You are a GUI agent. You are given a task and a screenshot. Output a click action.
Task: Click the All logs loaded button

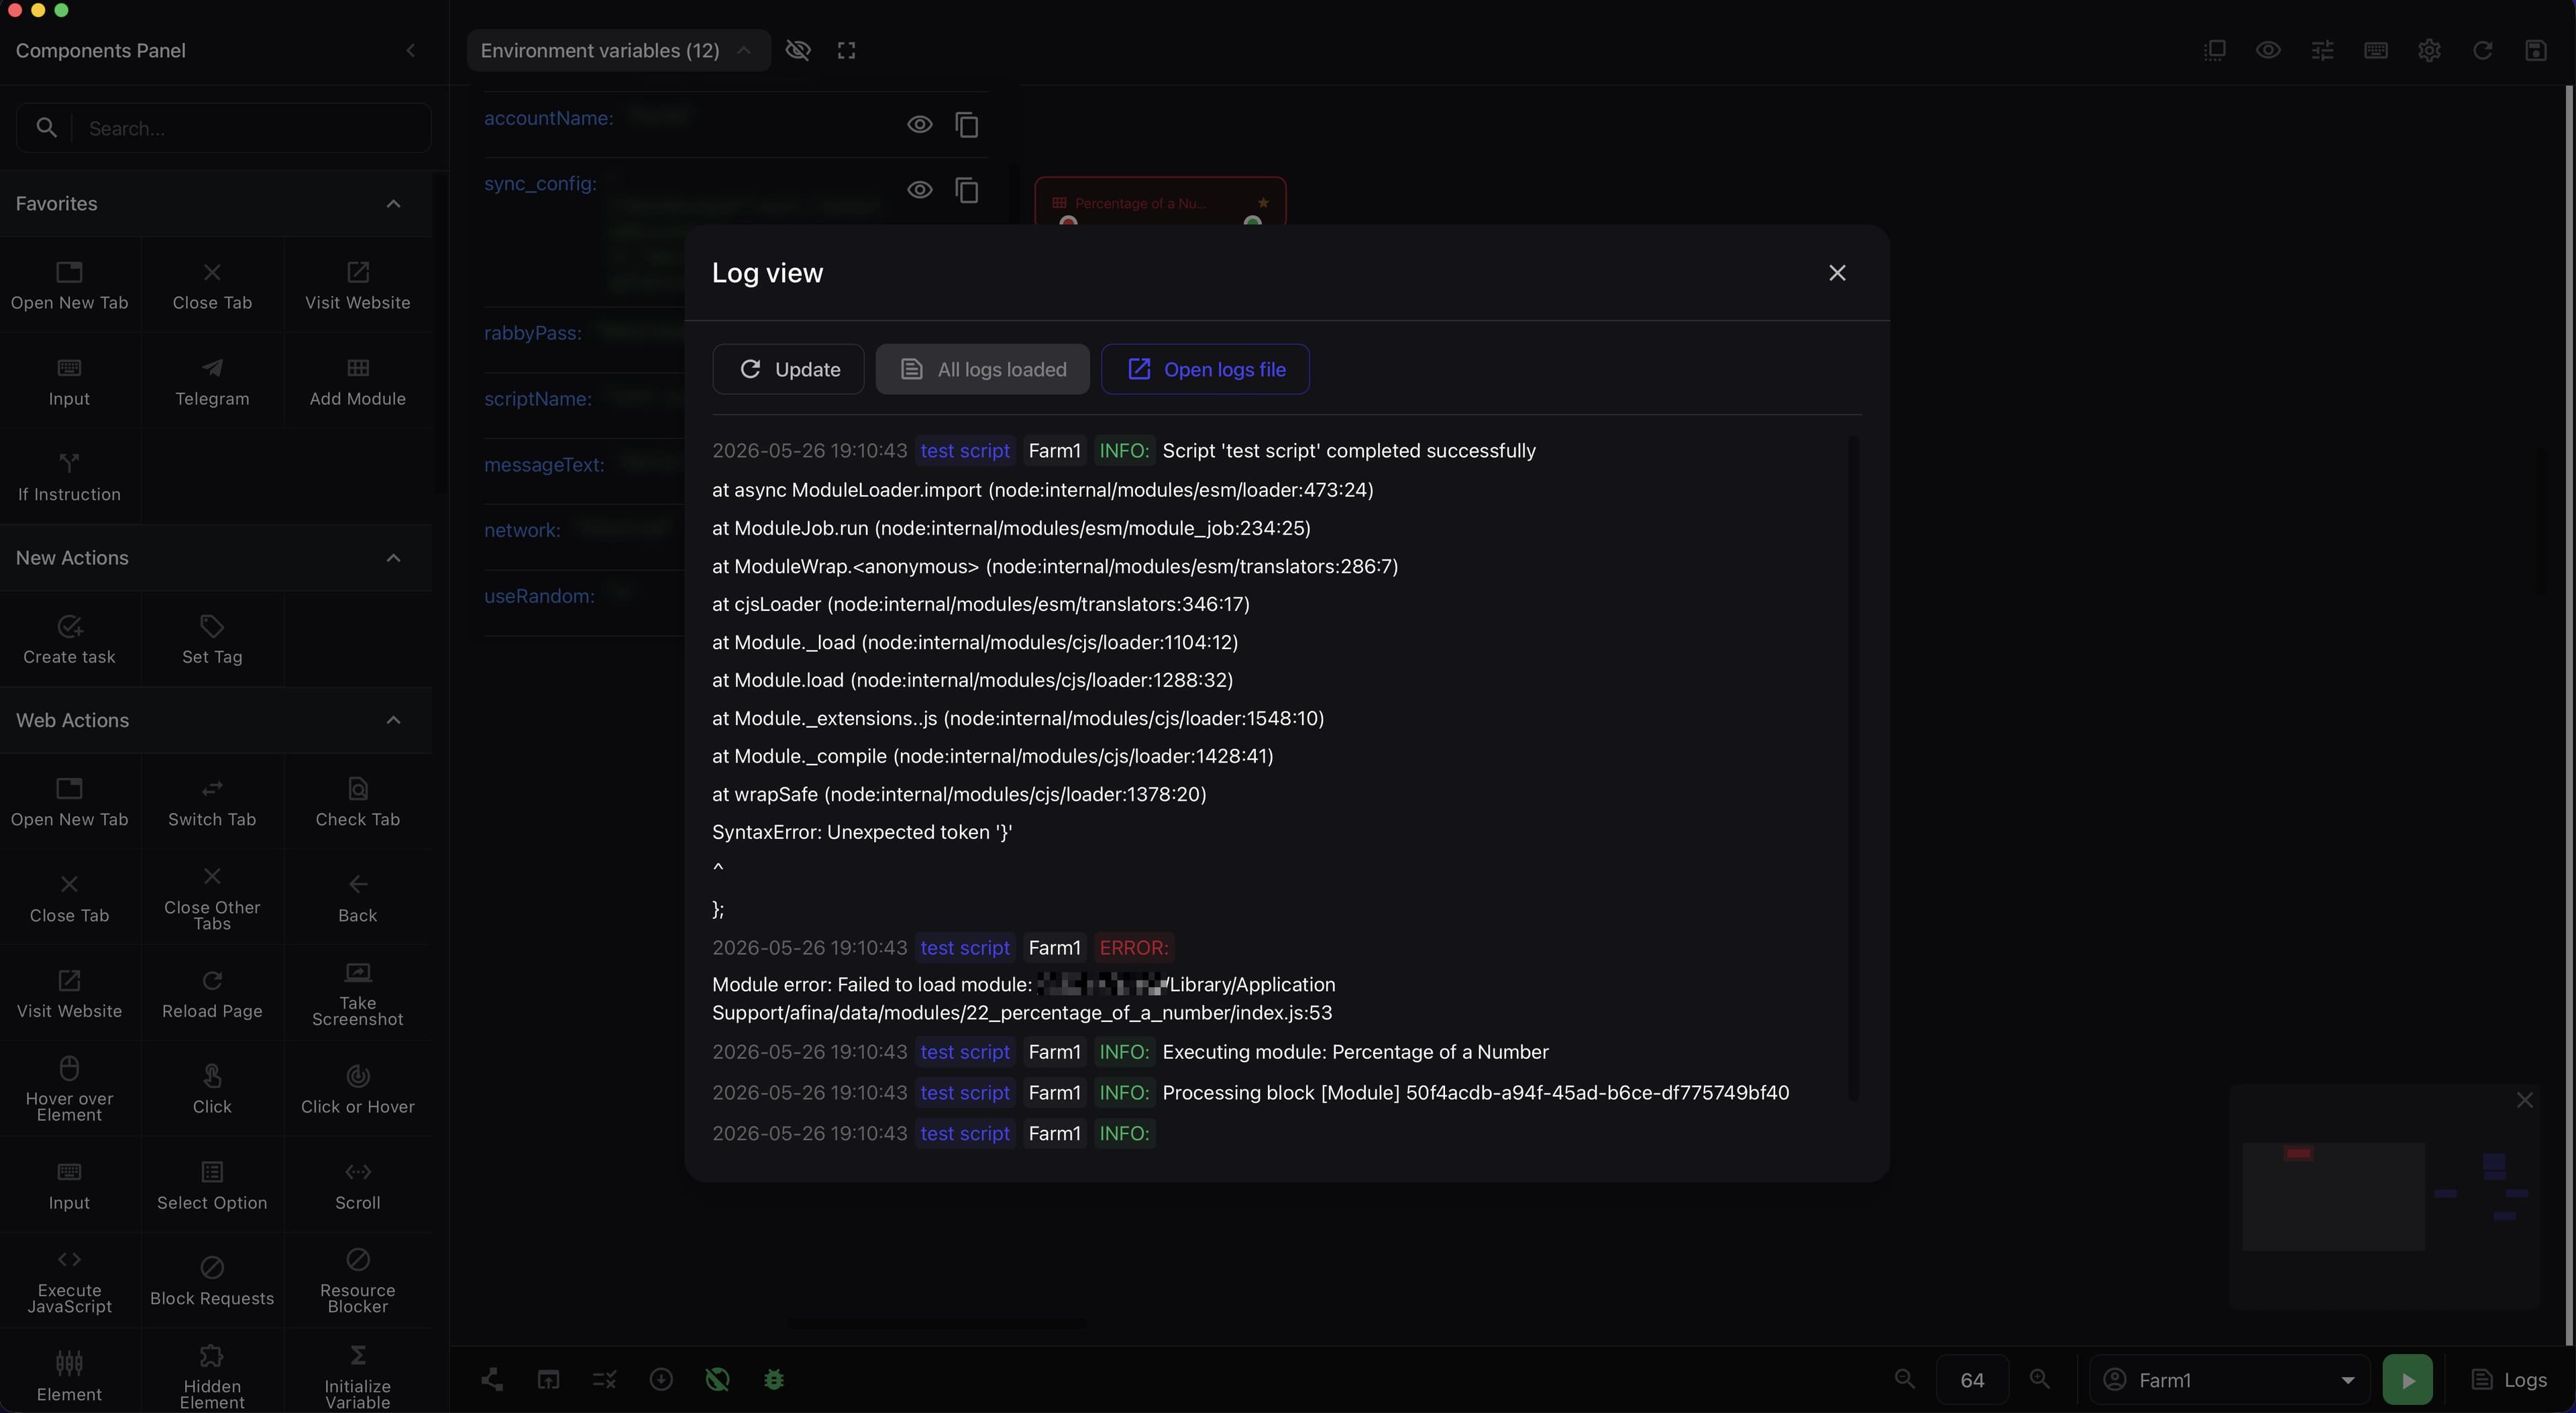[x=982, y=369]
